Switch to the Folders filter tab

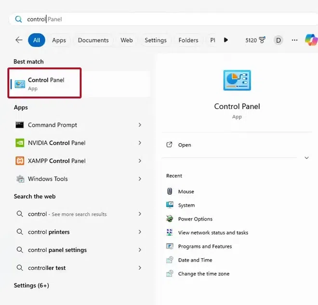point(188,40)
